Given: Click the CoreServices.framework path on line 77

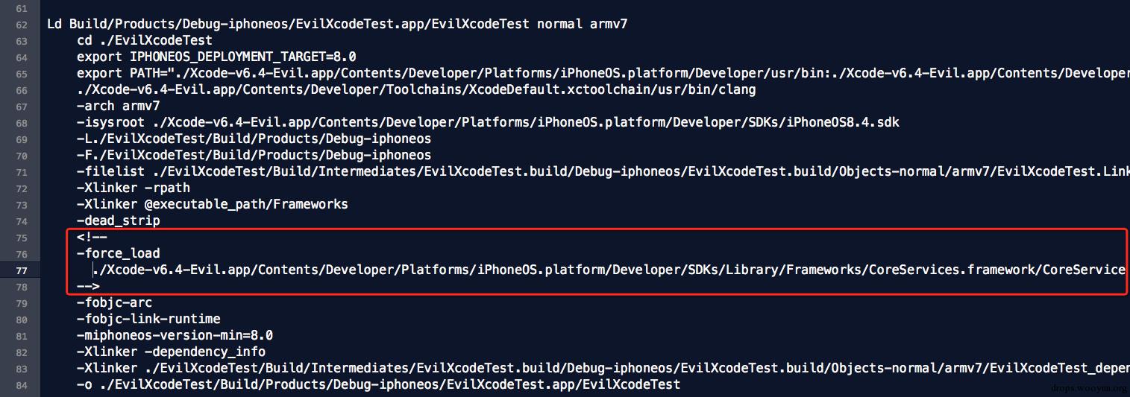Looking at the screenshot, I should pos(609,270).
